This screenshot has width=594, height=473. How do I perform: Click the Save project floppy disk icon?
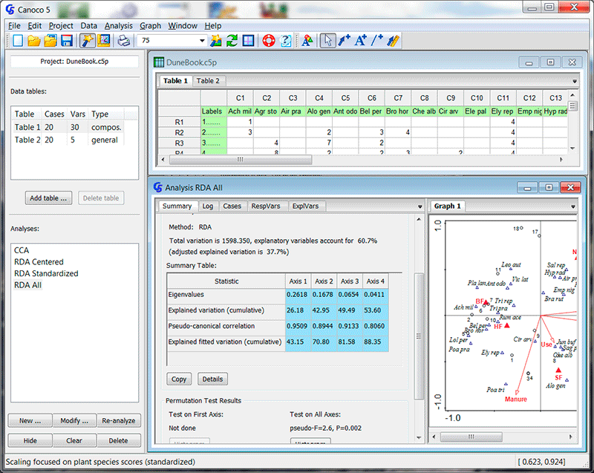pos(67,41)
